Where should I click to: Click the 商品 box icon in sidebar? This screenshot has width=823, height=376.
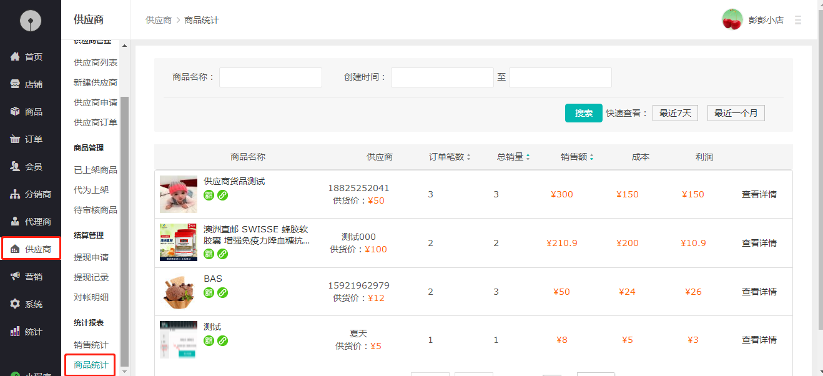coord(16,112)
